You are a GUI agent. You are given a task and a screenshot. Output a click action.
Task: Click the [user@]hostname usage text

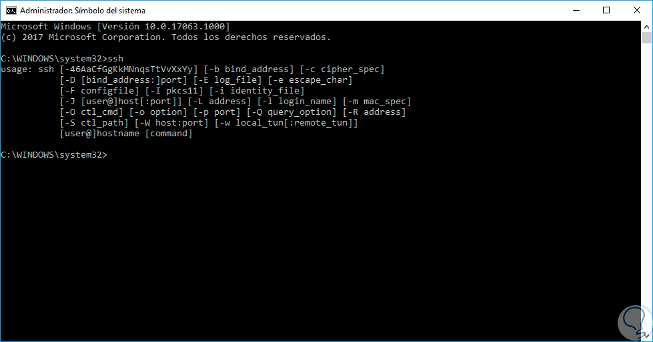point(99,134)
